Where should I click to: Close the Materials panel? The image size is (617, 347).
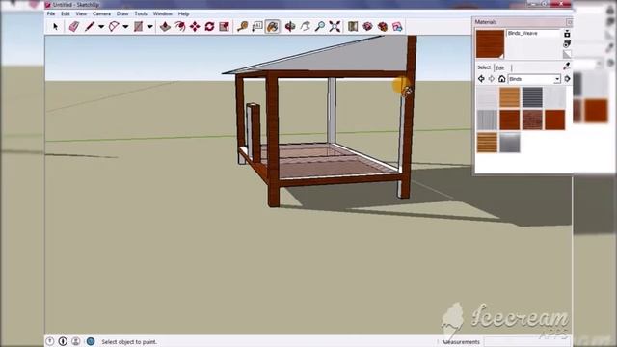pyautogui.click(x=569, y=22)
